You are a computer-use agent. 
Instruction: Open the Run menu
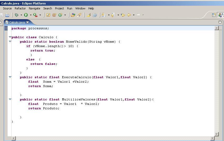click(70, 8)
